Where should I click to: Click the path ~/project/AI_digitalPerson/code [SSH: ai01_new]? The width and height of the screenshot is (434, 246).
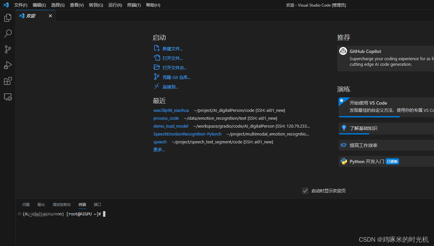point(239,110)
